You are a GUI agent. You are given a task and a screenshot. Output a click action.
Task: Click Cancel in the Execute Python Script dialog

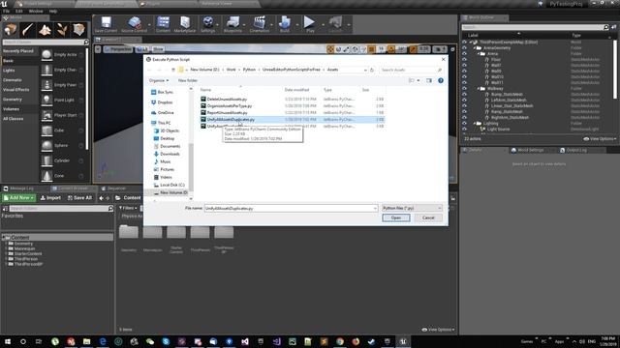click(x=428, y=217)
